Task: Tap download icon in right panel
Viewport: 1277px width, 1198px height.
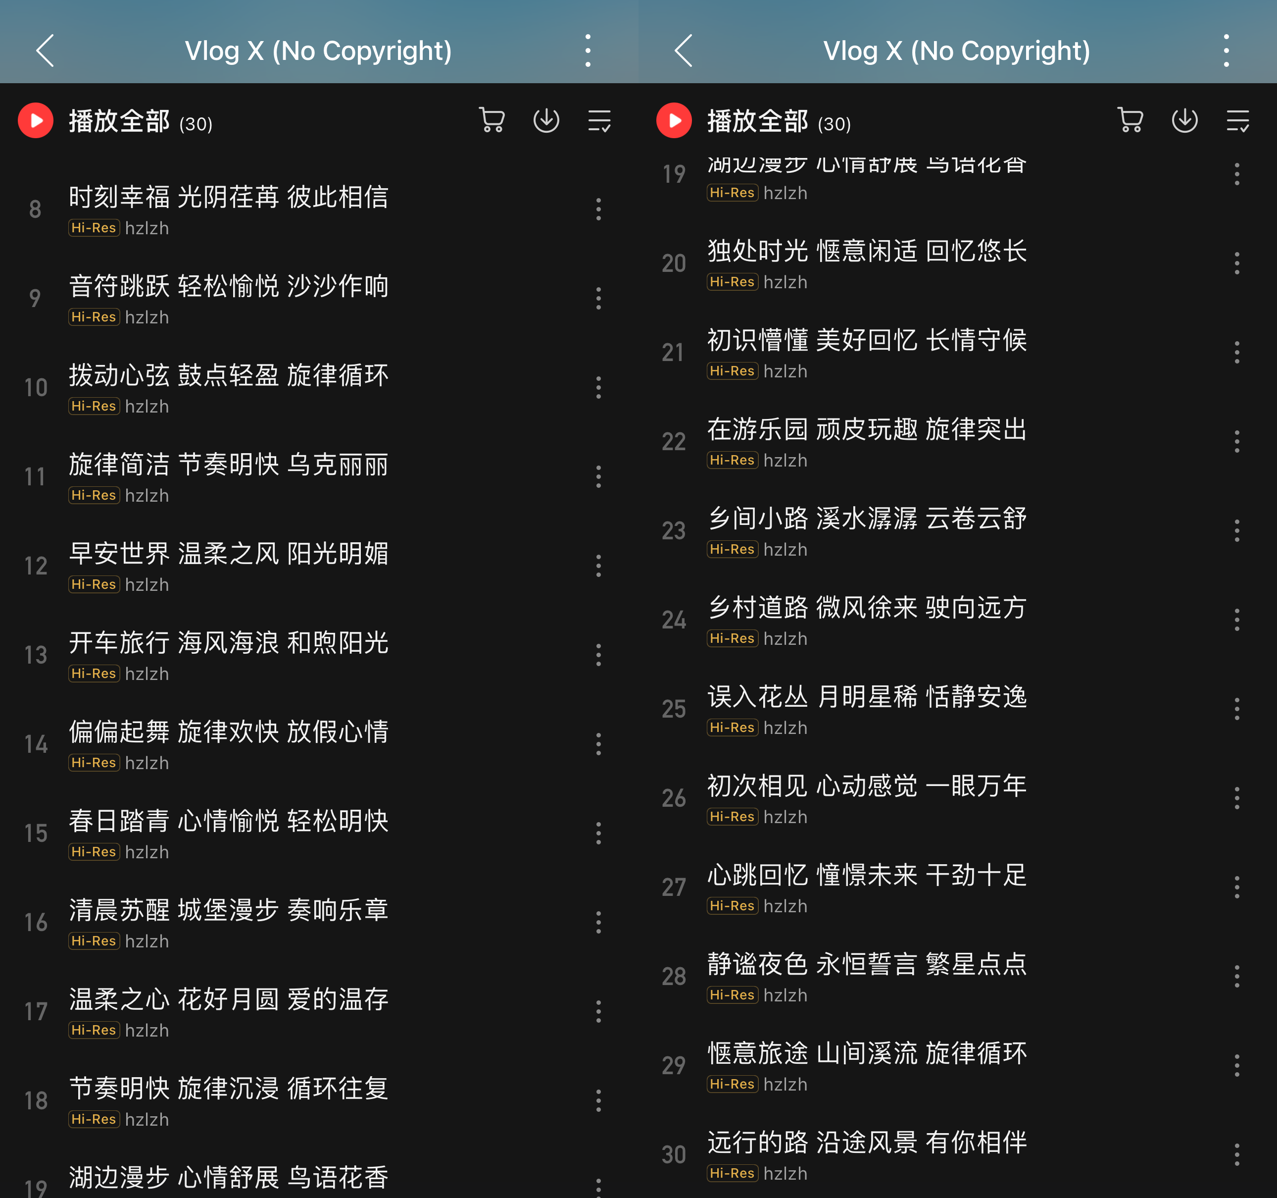Action: [x=1184, y=120]
